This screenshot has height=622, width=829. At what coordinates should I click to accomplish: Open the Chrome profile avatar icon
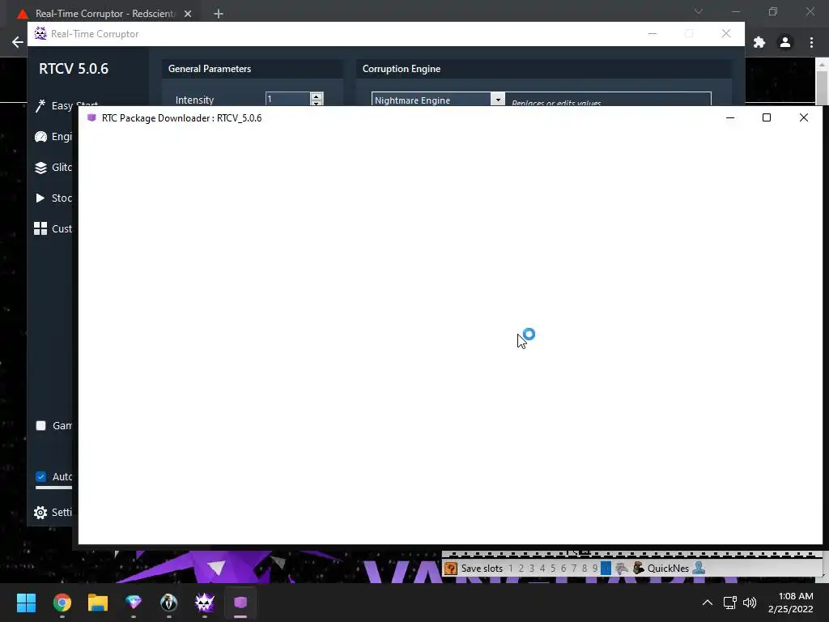coord(785,42)
